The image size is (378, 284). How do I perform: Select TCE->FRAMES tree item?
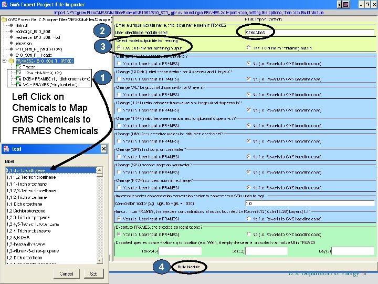pyautogui.click(x=43, y=73)
